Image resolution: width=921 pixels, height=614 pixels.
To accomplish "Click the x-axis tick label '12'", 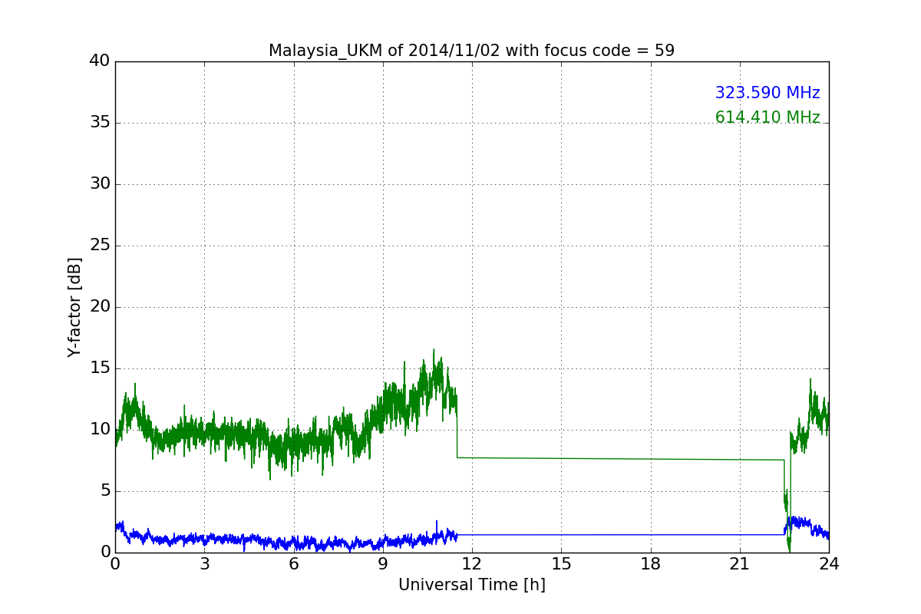I will coord(472,563).
